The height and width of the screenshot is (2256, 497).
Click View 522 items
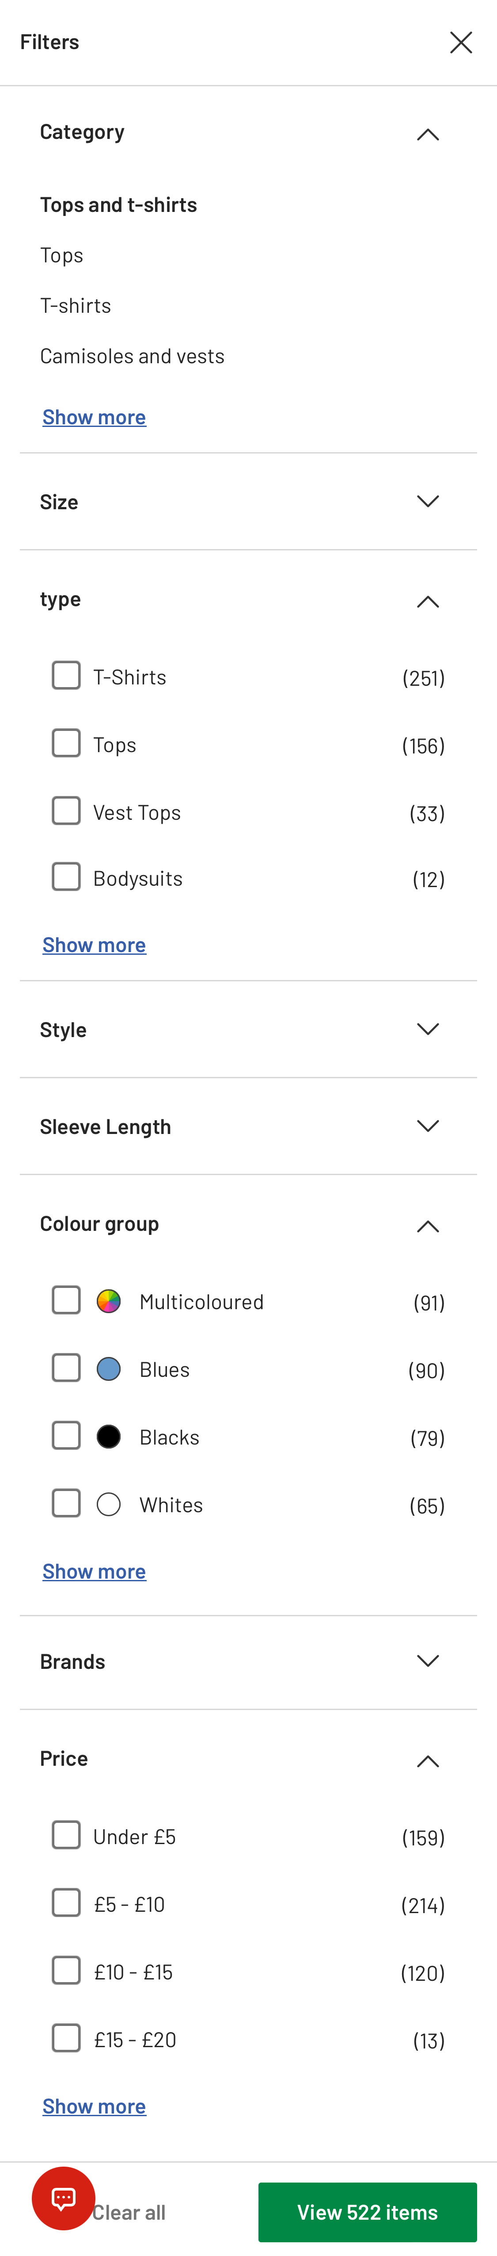click(368, 2211)
